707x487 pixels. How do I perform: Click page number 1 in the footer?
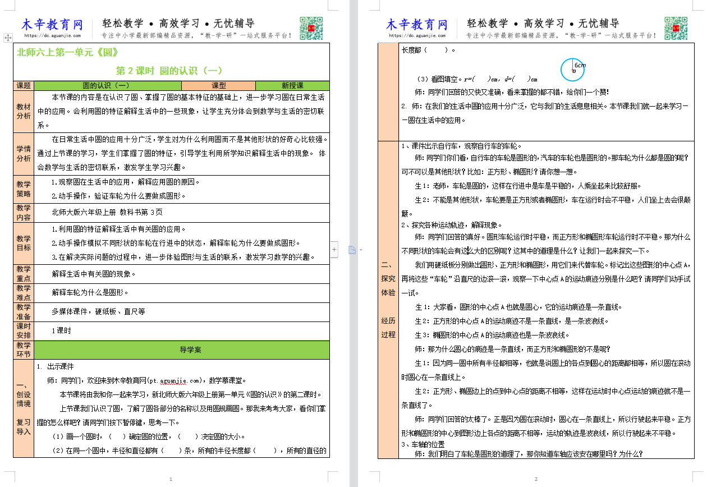point(171,480)
